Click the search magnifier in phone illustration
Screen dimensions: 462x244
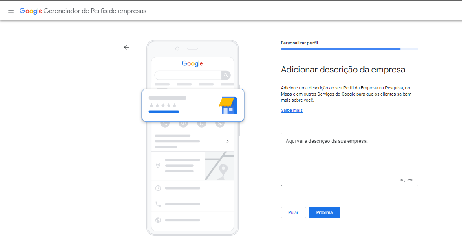pos(226,75)
